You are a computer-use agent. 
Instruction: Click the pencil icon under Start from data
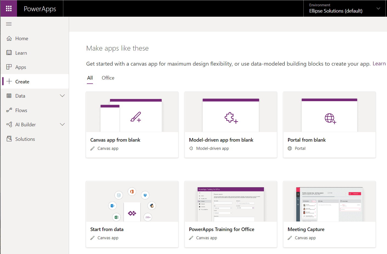click(92, 238)
